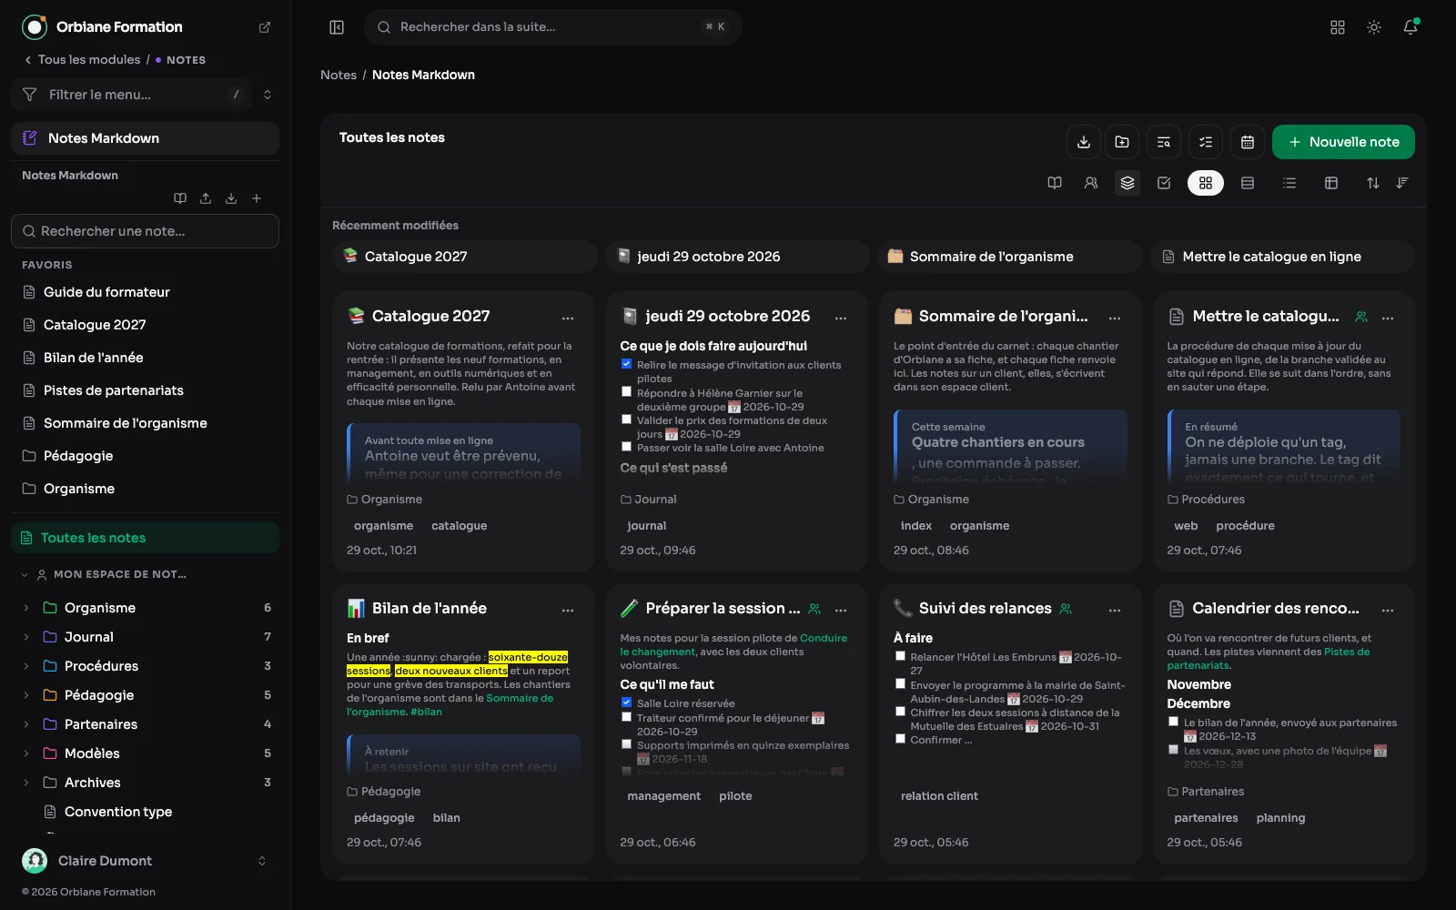Screen dimensions: 1456x910
Task: Click the descending sort order icon
Action: pyautogui.click(x=1402, y=183)
